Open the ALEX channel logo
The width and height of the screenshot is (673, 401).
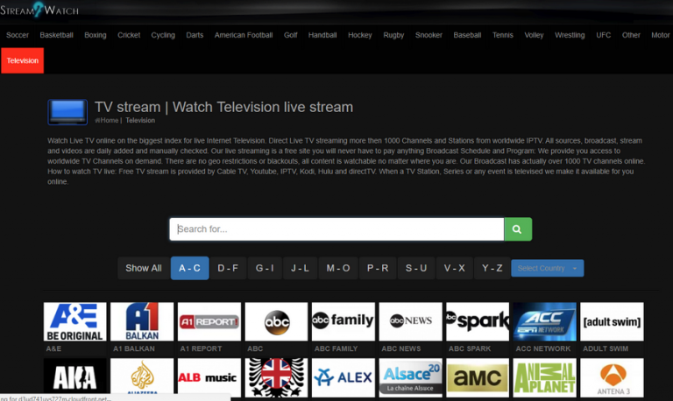[344, 378]
